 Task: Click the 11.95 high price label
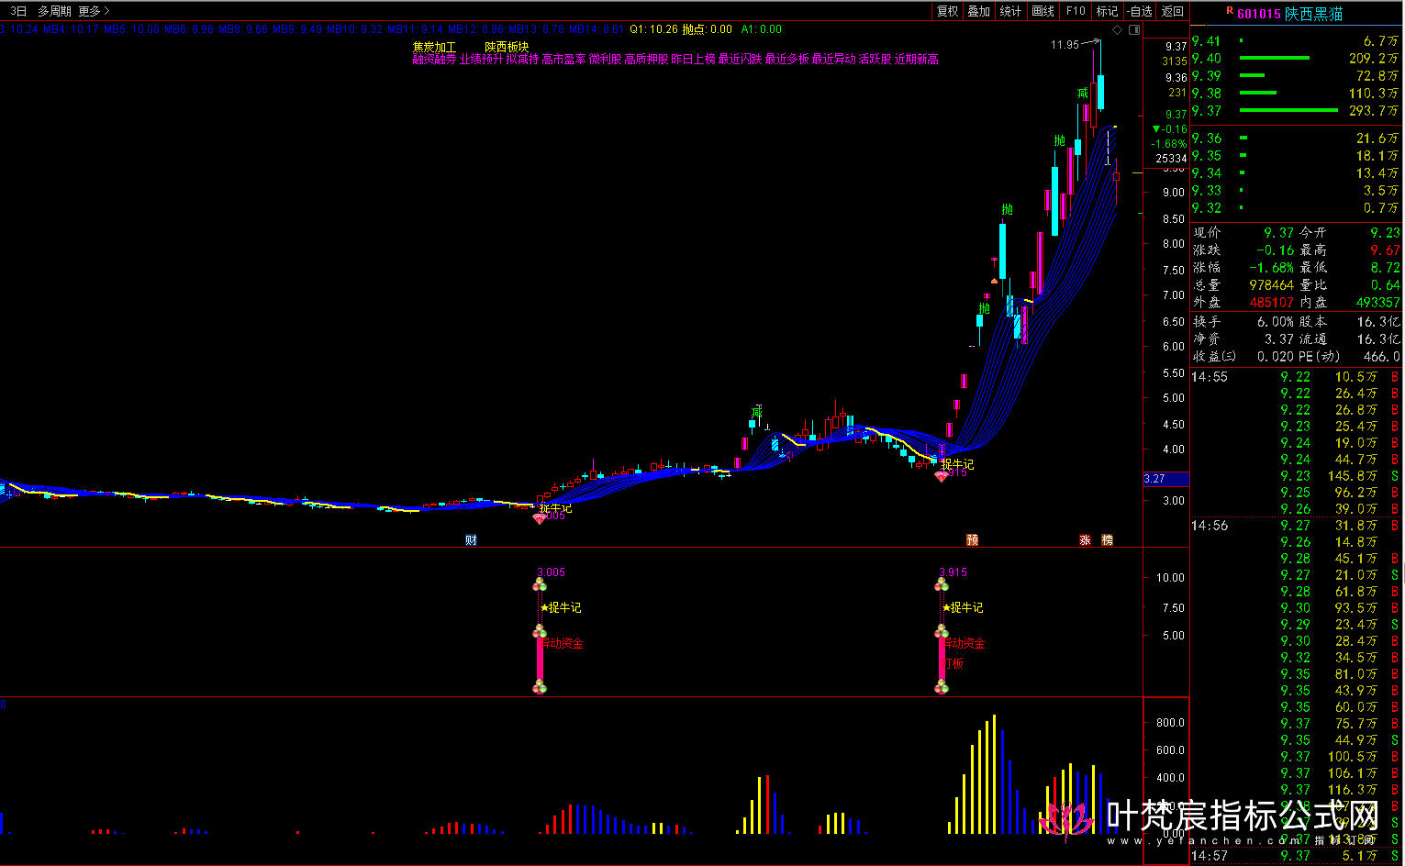pyautogui.click(x=1065, y=45)
